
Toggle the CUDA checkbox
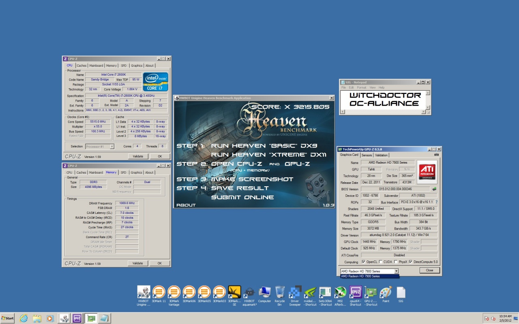click(380, 262)
